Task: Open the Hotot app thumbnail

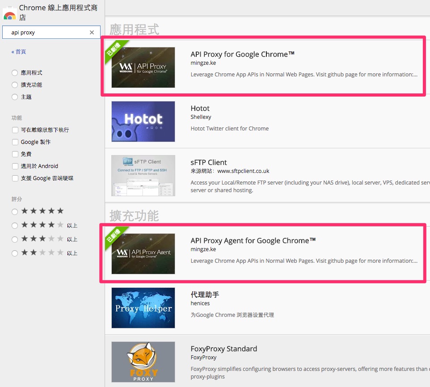Action: coord(143,122)
